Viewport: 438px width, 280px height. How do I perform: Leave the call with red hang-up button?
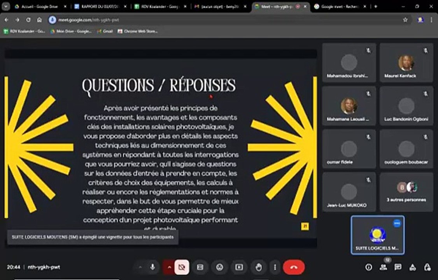point(294,267)
